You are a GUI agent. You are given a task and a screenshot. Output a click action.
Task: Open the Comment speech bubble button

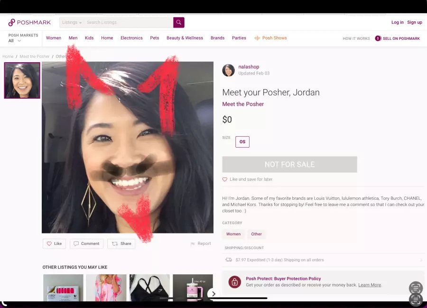click(86, 243)
